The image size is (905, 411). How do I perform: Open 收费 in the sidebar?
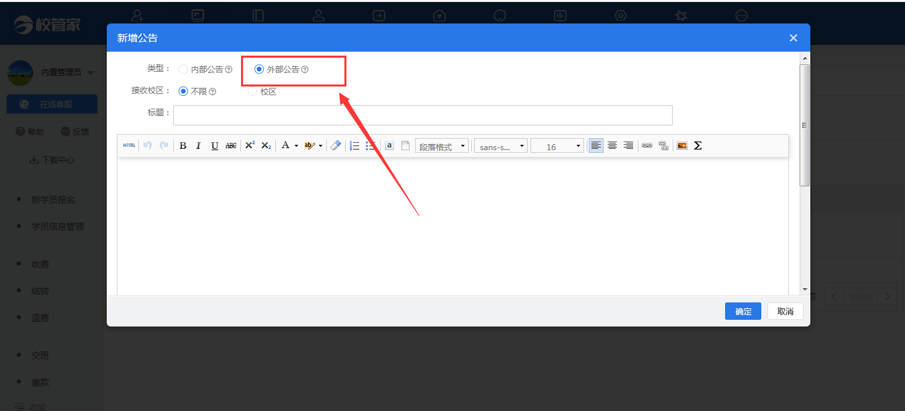pyautogui.click(x=40, y=264)
